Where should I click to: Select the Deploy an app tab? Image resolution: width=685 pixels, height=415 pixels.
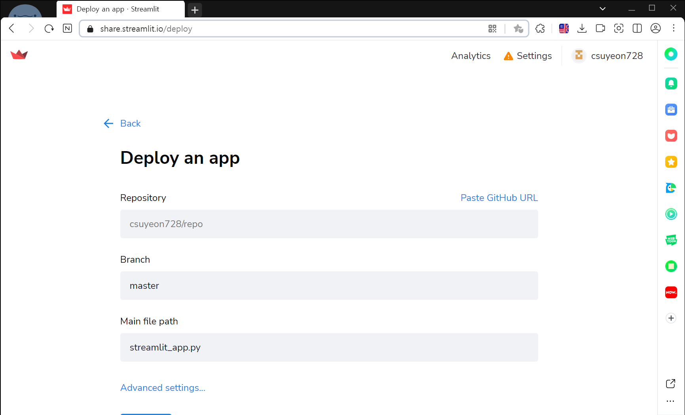click(x=120, y=9)
